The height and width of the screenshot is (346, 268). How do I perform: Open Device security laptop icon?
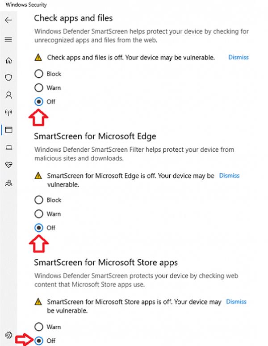coord(8,147)
